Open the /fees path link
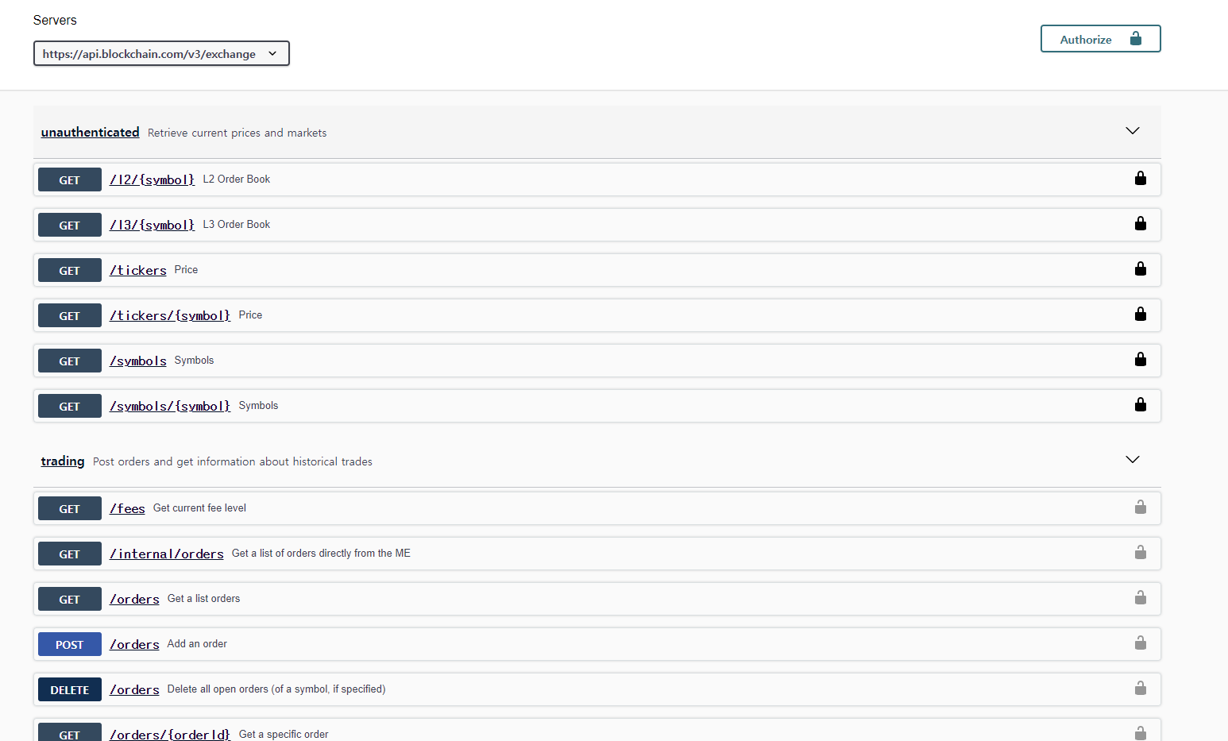The height and width of the screenshot is (741, 1228). 127,508
